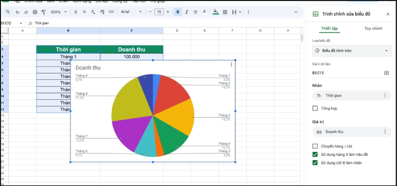
Task: Increase decimal places
Action: tap(102, 12)
